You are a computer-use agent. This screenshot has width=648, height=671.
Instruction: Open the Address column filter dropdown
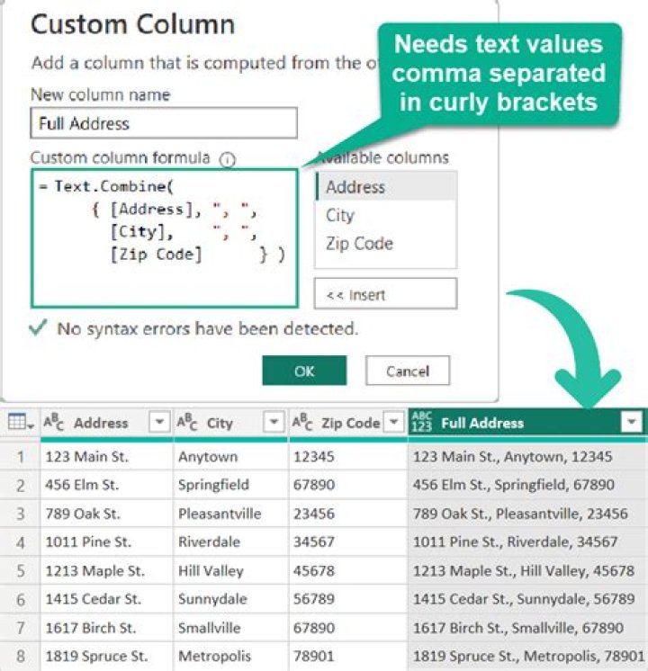click(x=158, y=422)
